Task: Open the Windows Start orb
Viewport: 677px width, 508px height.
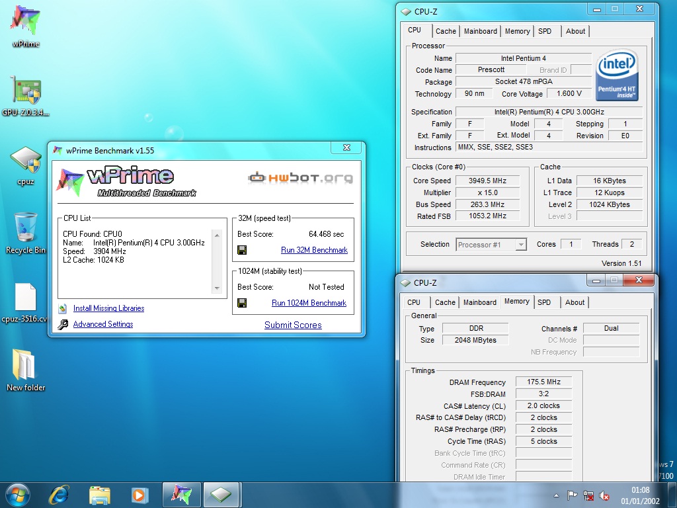Action: pyautogui.click(x=18, y=495)
